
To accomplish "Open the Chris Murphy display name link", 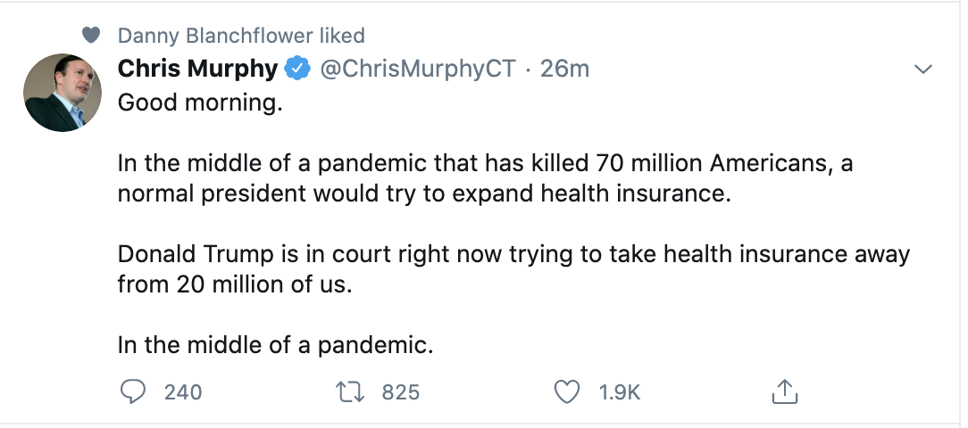I will coord(197,69).
